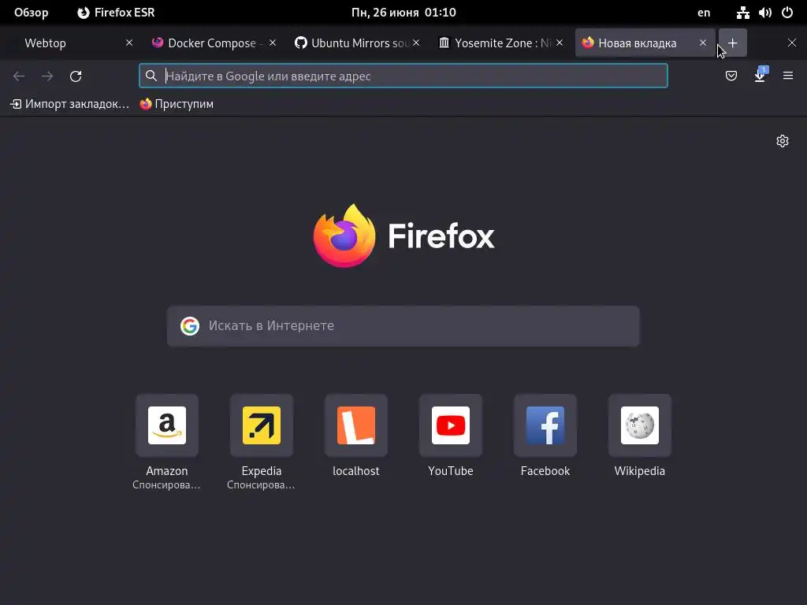Click the Firefox logo on the page
The image size is (807, 605).
pyautogui.click(x=403, y=236)
